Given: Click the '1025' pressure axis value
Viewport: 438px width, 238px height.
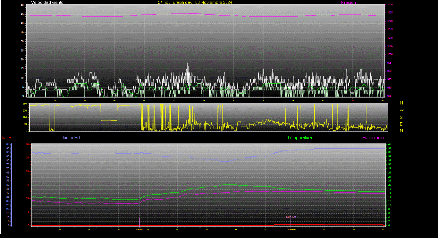Looking at the screenshot, I should click(x=390, y=13).
